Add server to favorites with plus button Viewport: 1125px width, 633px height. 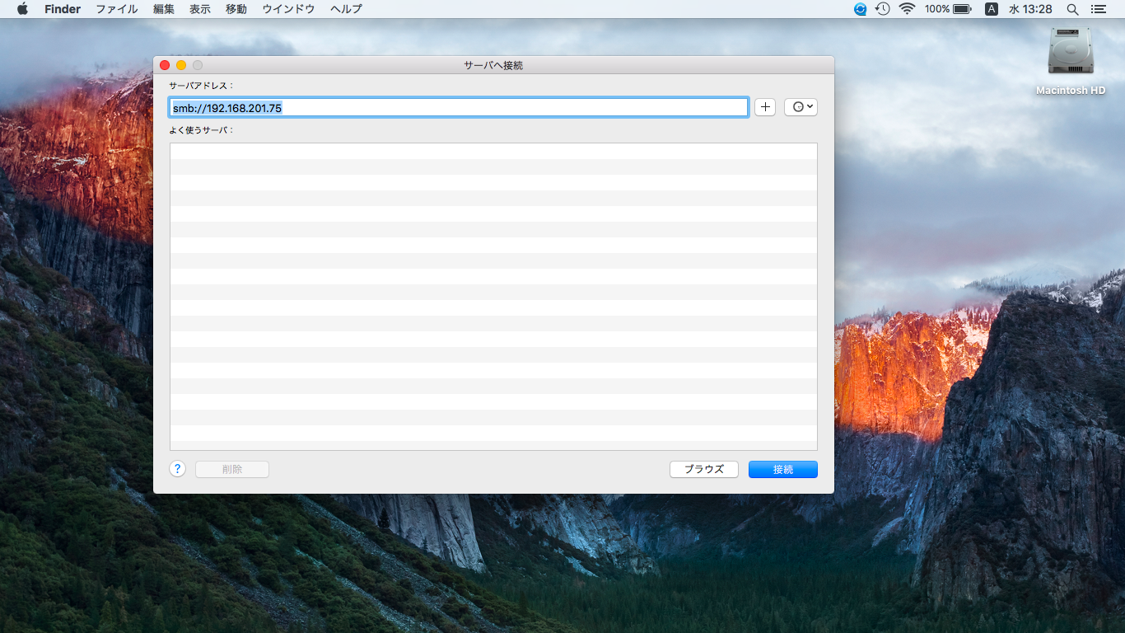(x=765, y=107)
